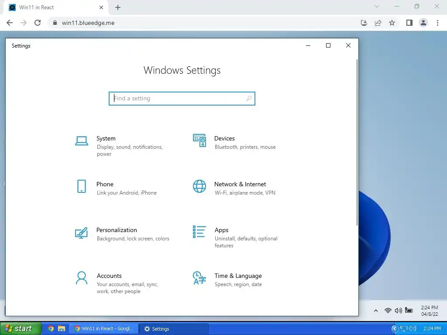This screenshot has width=447, height=335.
Task: Open the Apps category link
Action: (x=221, y=230)
